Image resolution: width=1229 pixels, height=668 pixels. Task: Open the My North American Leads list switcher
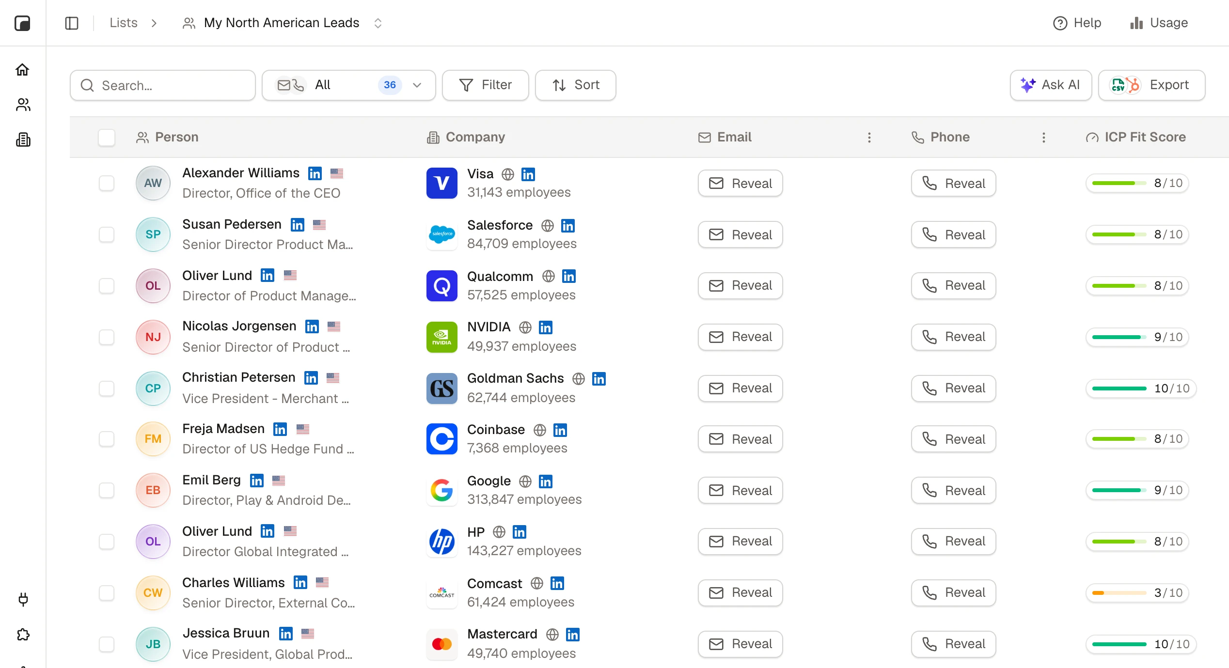(378, 23)
